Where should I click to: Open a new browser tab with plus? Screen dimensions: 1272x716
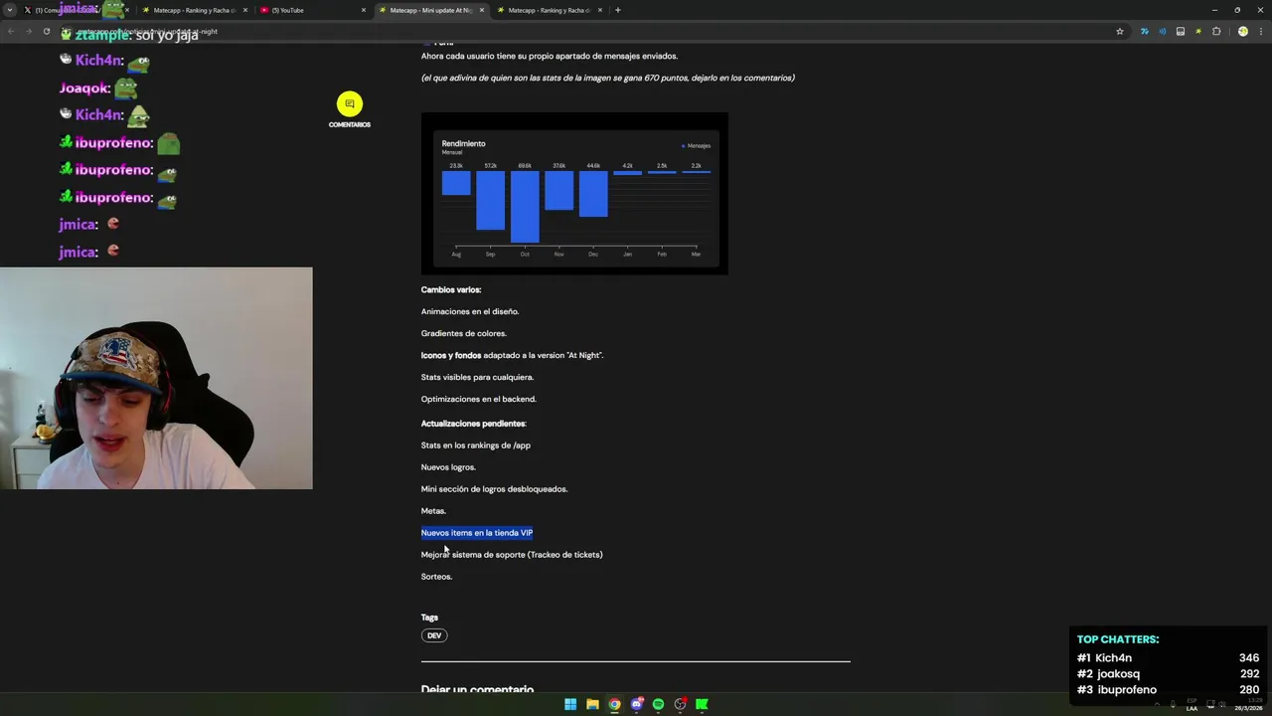pyautogui.click(x=618, y=10)
